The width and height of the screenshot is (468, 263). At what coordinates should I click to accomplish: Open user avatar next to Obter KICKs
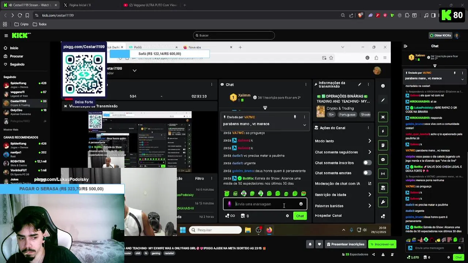click(x=457, y=35)
